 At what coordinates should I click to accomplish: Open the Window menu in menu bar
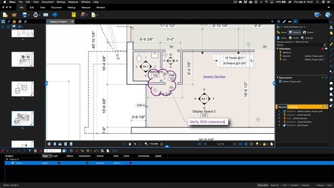(x=86, y=2)
